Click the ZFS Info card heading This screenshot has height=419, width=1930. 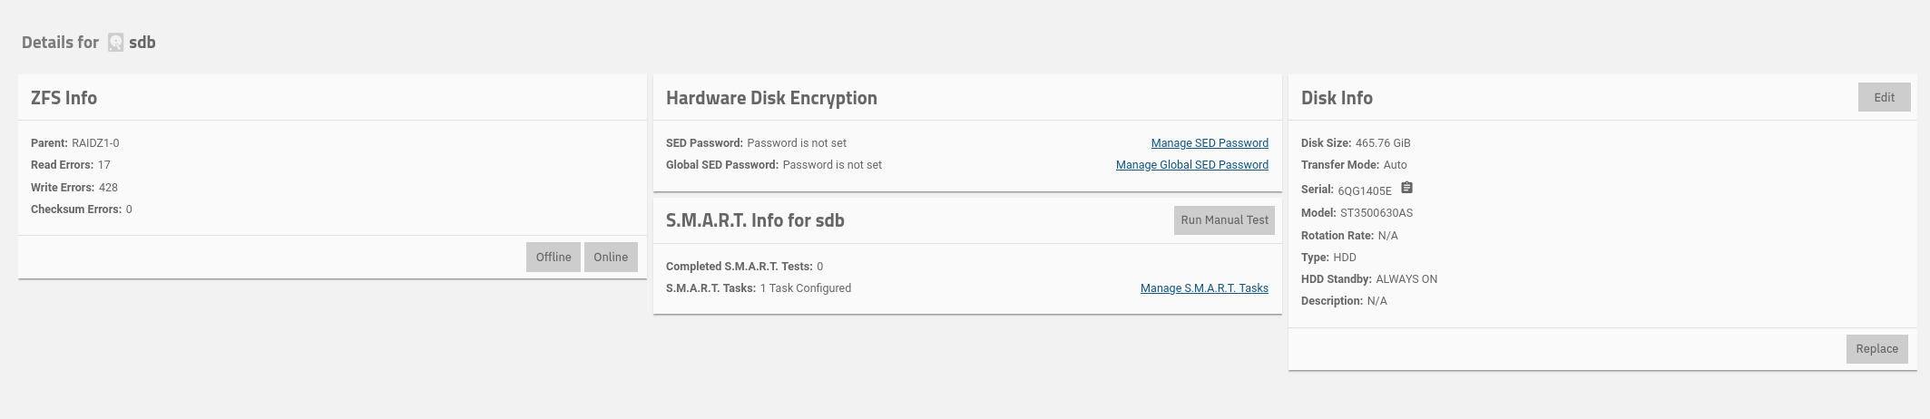64,98
